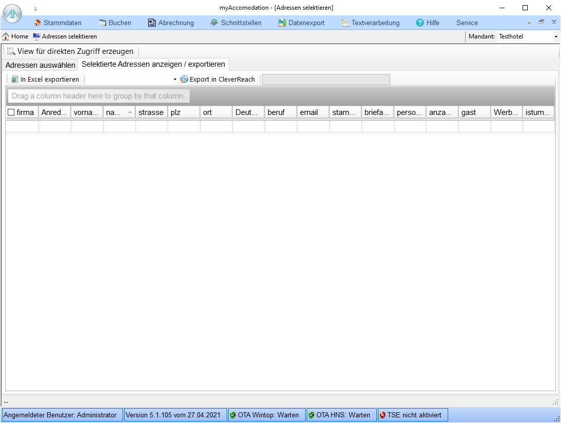
Task: Open the Mandant Testhotel dropdown
Action: (x=556, y=37)
